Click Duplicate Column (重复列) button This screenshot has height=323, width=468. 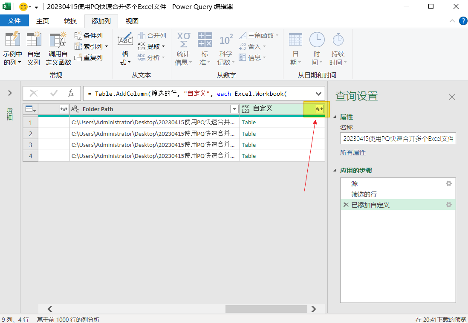pos(88,57)
